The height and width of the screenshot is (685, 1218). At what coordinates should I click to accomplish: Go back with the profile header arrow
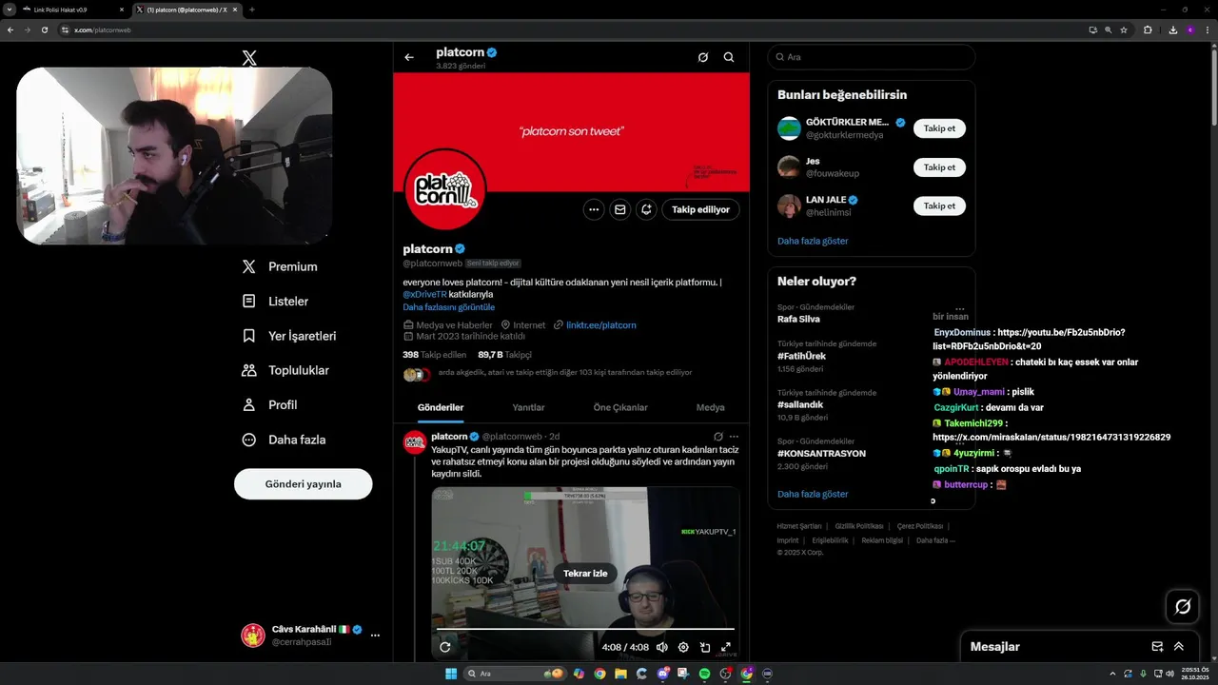coord(409,57)
